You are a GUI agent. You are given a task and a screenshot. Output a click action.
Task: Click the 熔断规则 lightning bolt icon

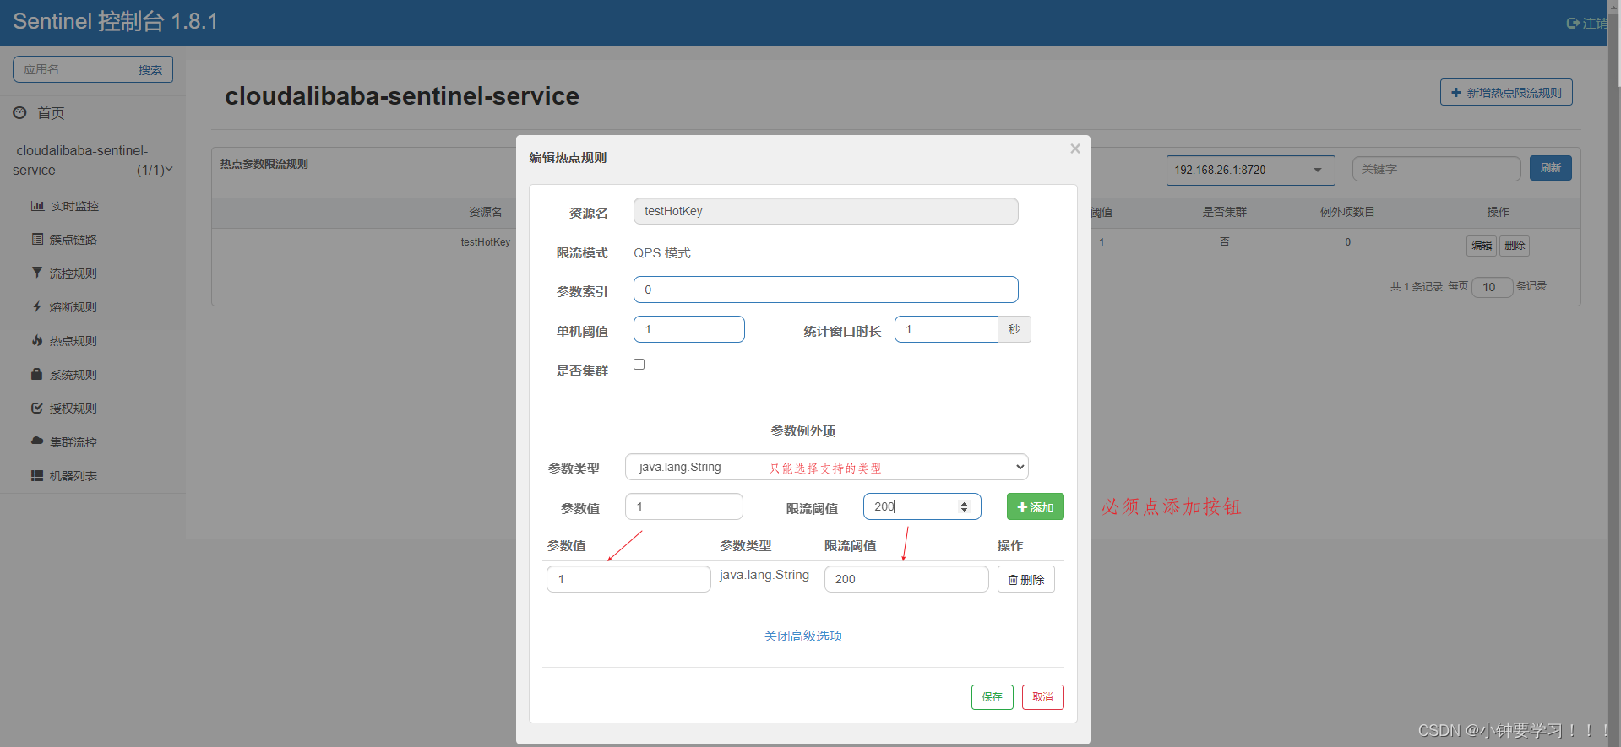point(37,306)
